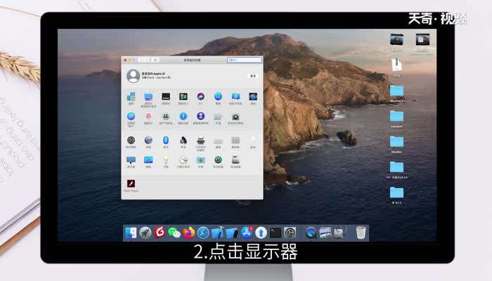Open the Displays preference pane
The width and height of the screenshot is (492, 281).
coord(131,160)
